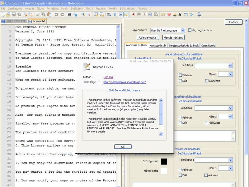Screen dimensions: 249x187
Task: Open the notepad-plus.sourceforge.net home page link
Action: (x=125, y=82)
